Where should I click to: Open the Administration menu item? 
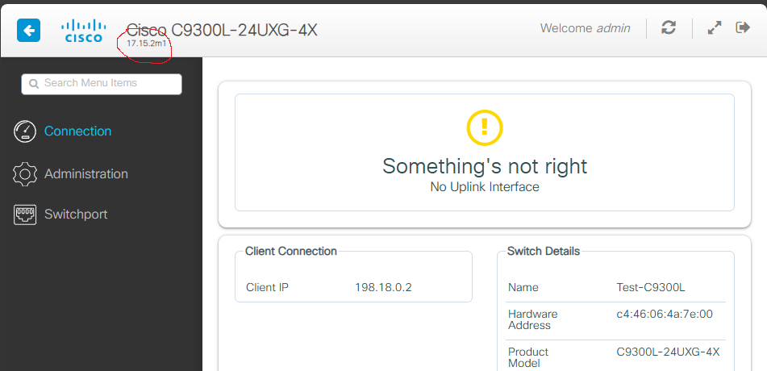(86, 173)
